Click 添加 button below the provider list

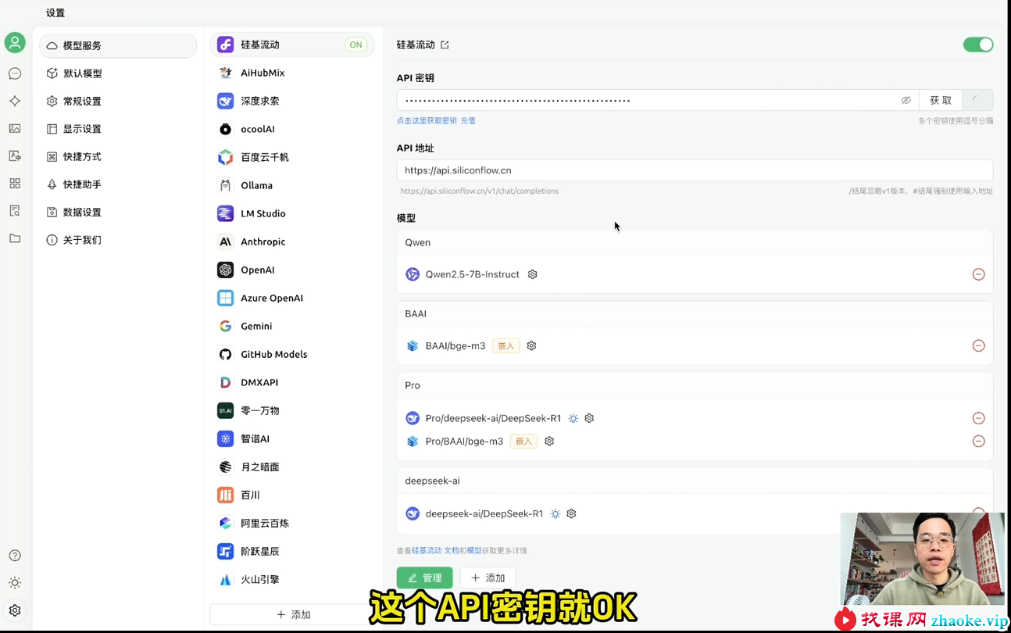[x=293, y=614]
